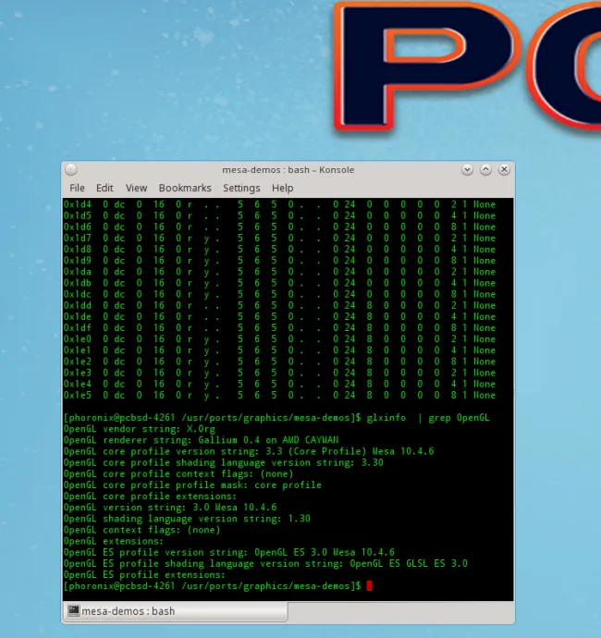The height and width of the screenshot is (638, 601).
Task: Open the Settings menu
Action: pyautogui.click(x=241, y=188)
